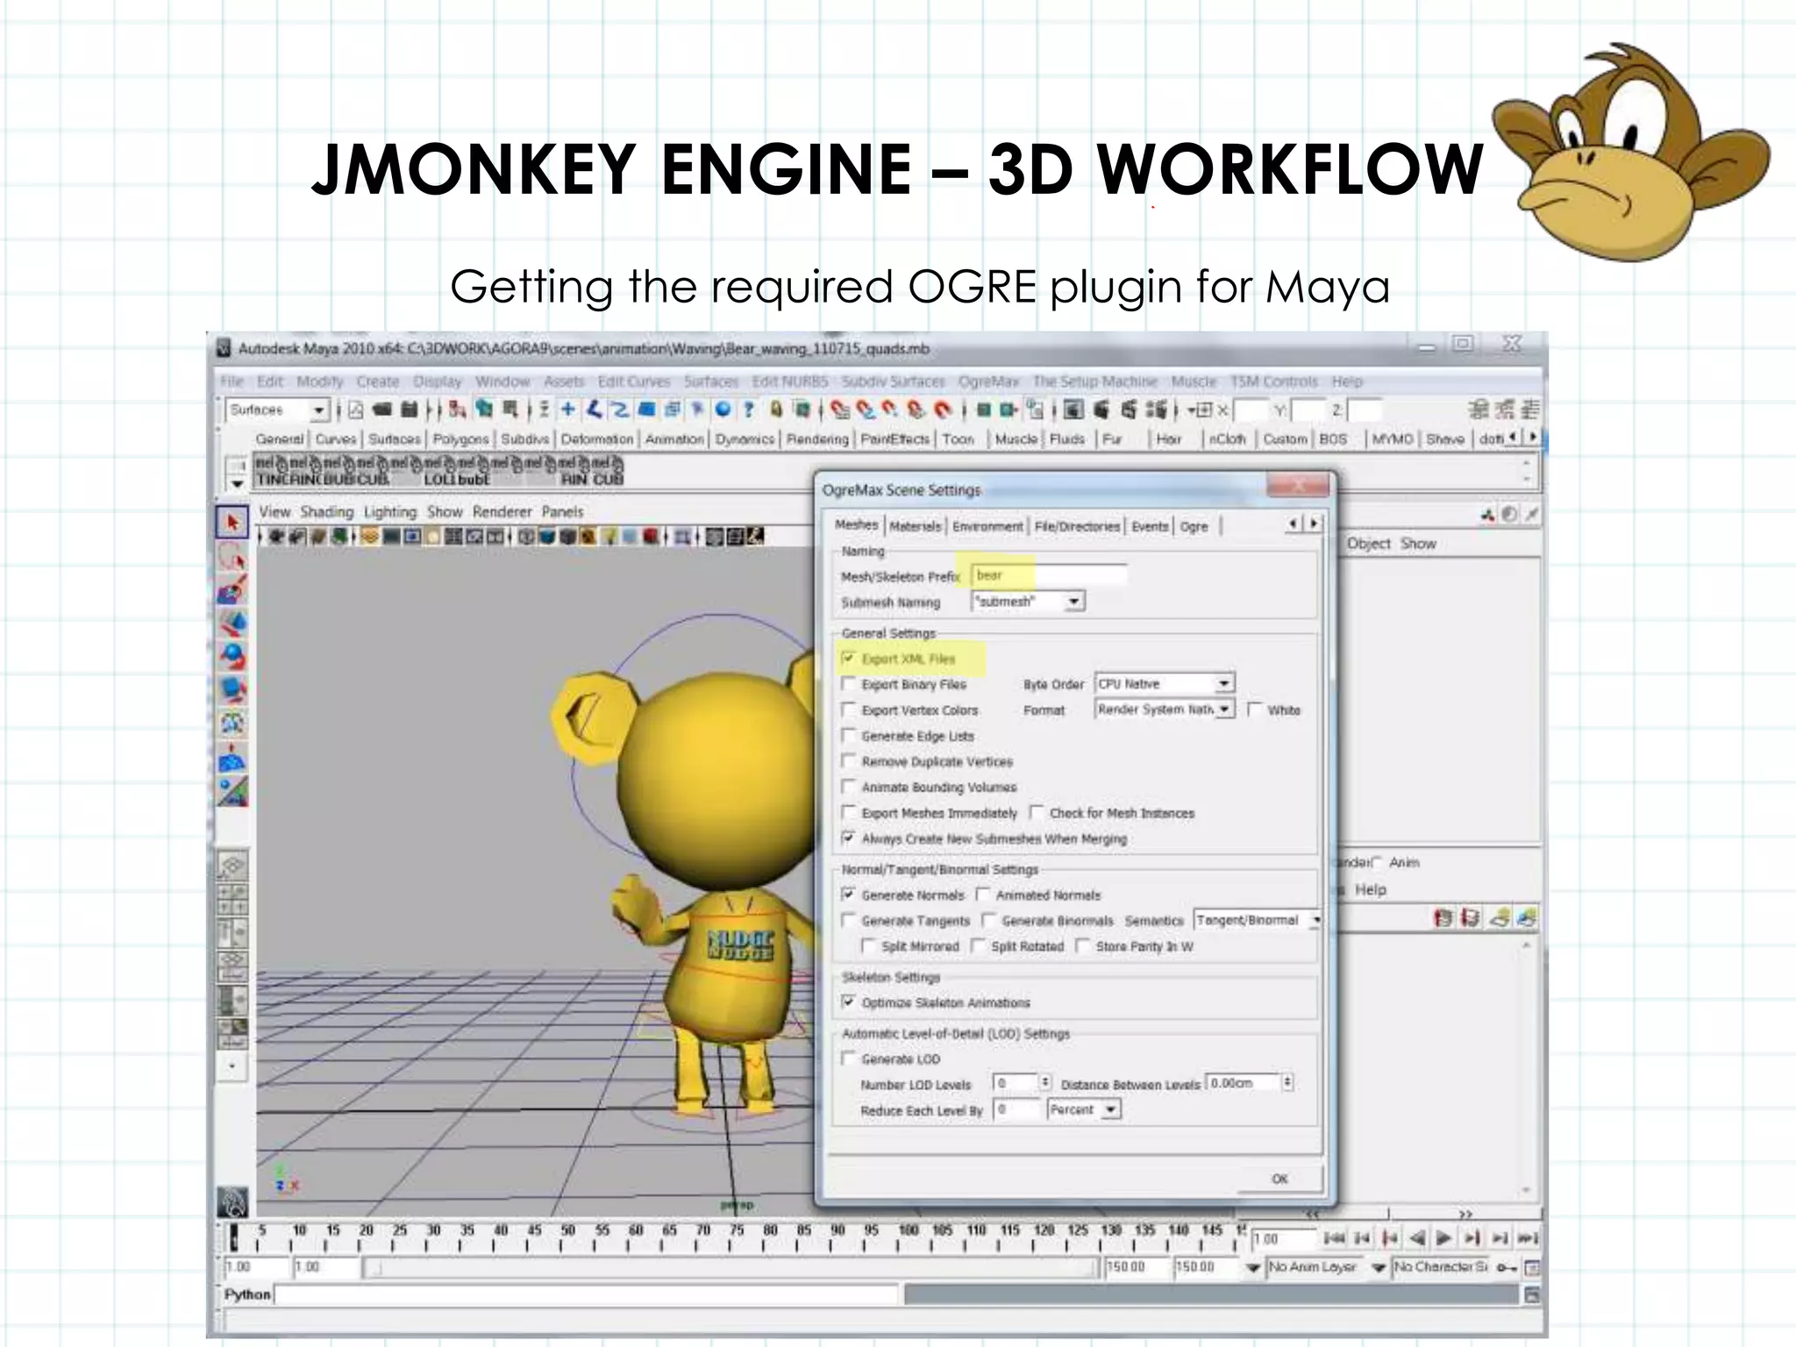Viewport: 1796px width, 1347px height.
Task: Open the Byte Order CPU Native dropdown
Action: 1165,683
